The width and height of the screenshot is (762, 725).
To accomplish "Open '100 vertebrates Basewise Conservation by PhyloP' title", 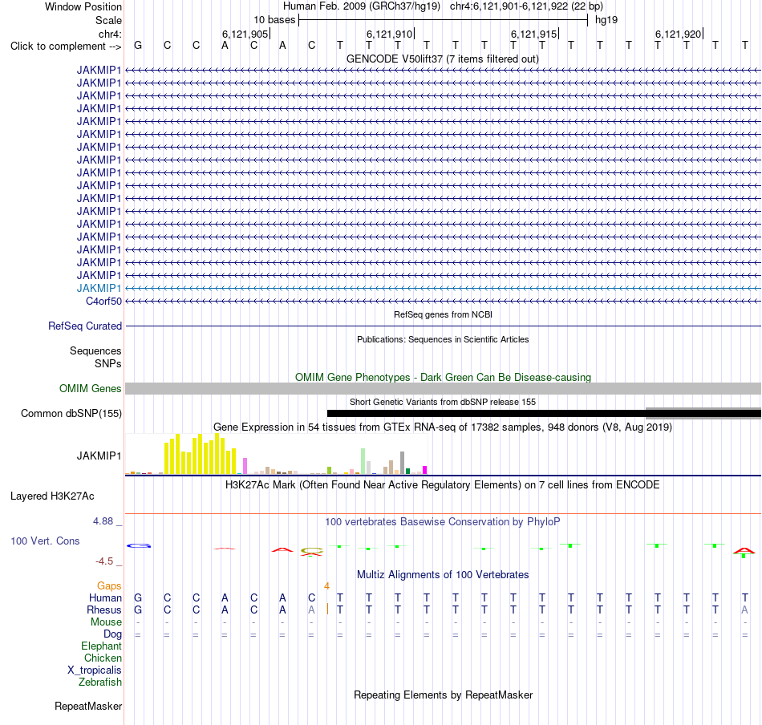I will tap(443, 522).
